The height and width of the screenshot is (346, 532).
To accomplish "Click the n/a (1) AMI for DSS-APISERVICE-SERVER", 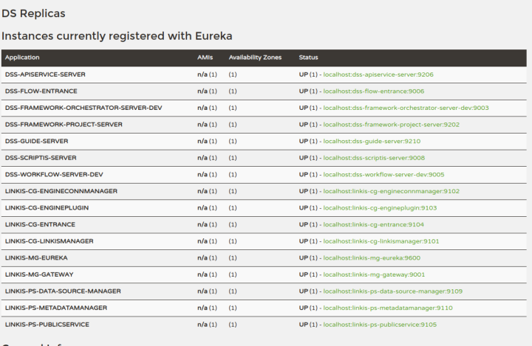I will click(207, 75).
